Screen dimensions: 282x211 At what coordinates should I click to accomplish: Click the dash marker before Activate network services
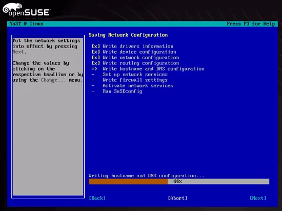click(x=93, y=86)
